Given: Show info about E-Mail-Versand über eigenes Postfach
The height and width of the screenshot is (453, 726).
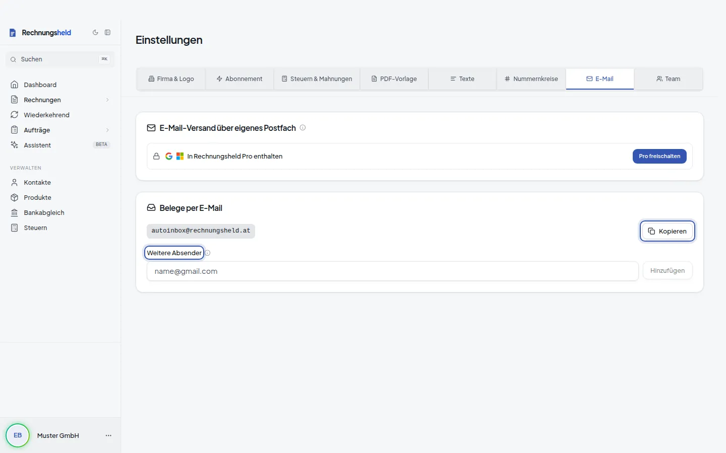Looking at the screenshot, I should 302,128.
